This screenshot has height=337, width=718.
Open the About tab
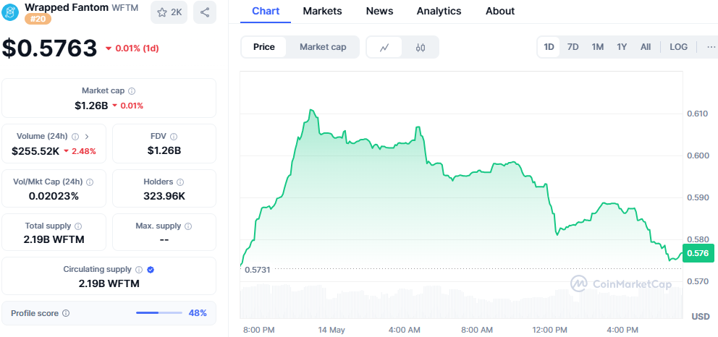point(500,11)
